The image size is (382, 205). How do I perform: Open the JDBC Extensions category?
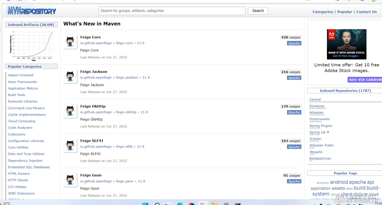pyautogui.click(x=21, y=193)
